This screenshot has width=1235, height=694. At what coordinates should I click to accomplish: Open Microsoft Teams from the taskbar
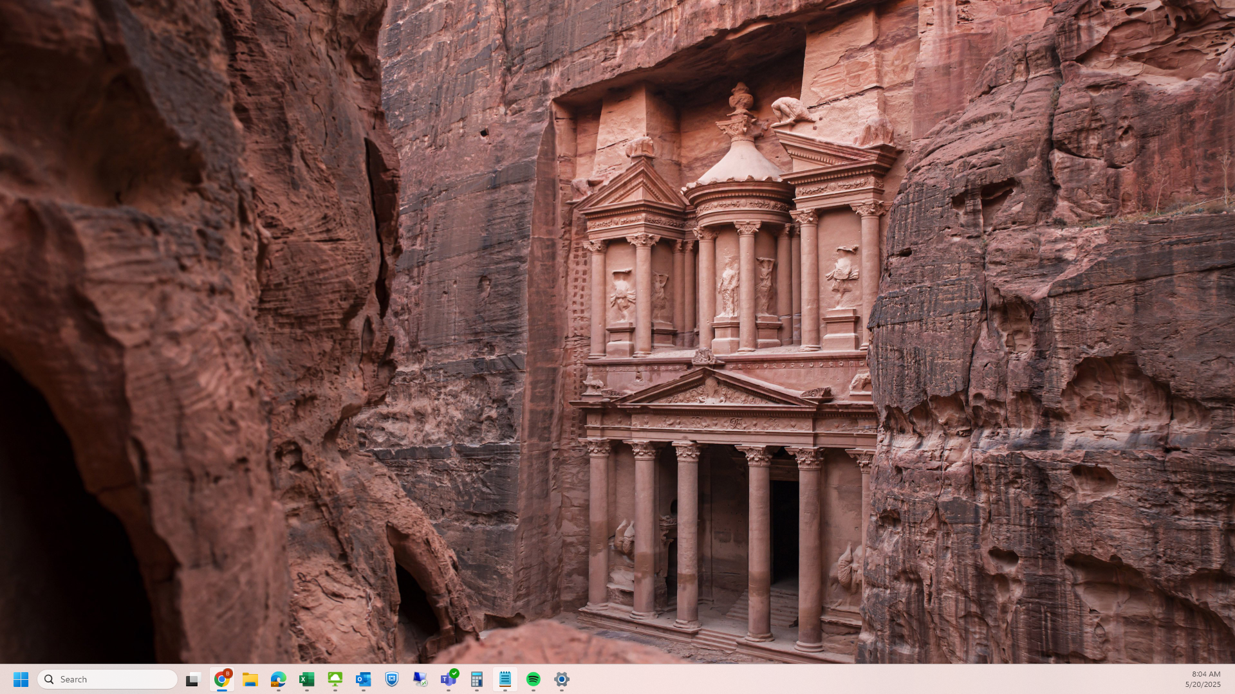pyautogui.click(x=449, y=679)
